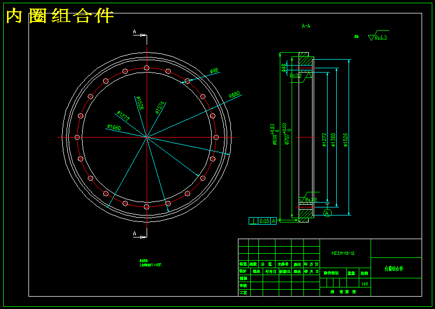The height and width of the screenshot is (309, 435).
Task: Click the 分 区 header cell
Action: 266,264
